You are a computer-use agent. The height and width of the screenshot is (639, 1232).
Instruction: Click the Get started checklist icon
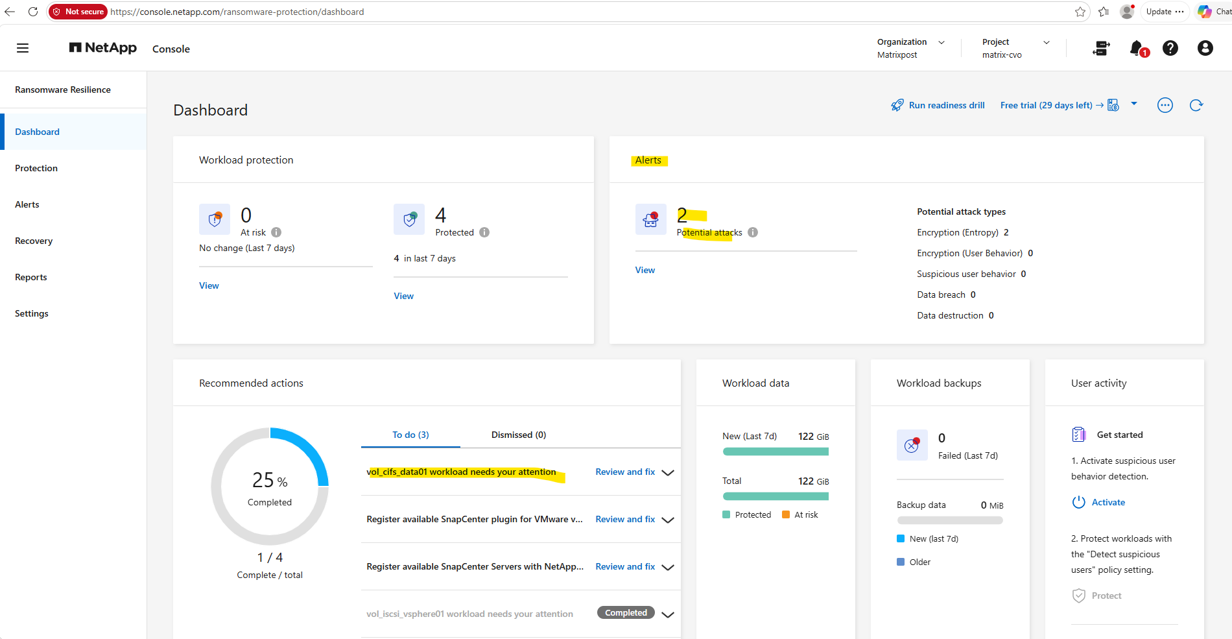tap(1079, 435)
